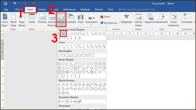The height and width of the screenshot is (110, 196).
Task: Click the Undo arrow icon
Action: coord(14,3)
